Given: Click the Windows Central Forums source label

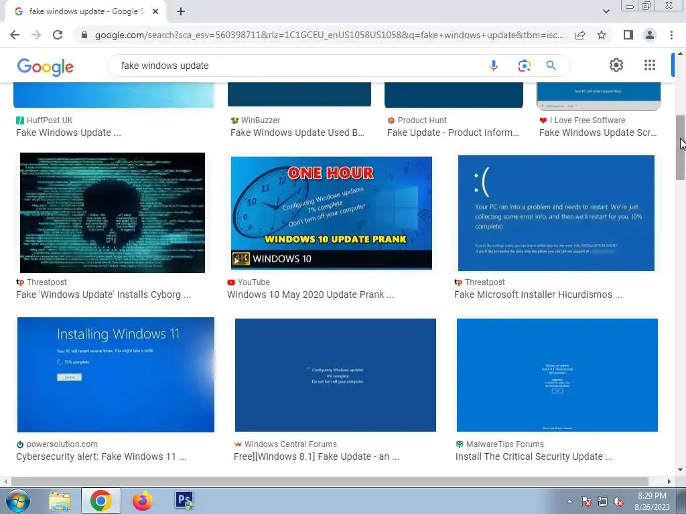Looking at the screenshot, I should click(x=291, y=444).
